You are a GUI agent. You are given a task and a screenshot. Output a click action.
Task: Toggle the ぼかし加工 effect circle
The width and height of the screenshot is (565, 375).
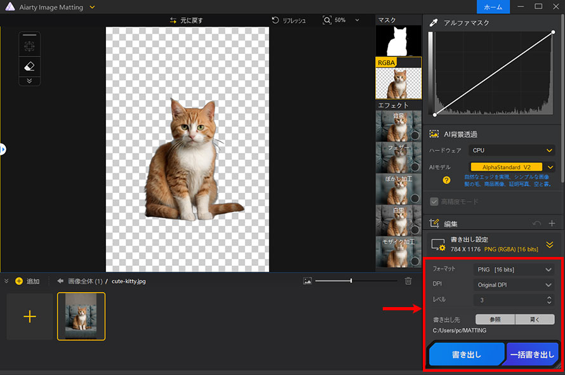tap(415, 199)
